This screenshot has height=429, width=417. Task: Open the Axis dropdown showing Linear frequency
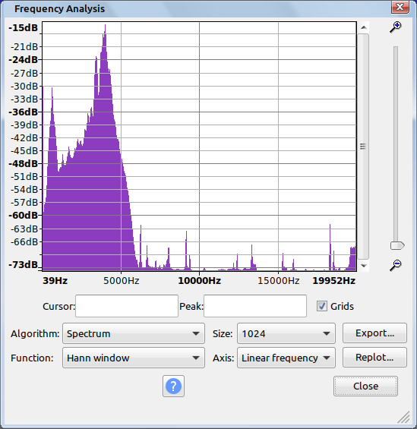[x=286, y=358]
